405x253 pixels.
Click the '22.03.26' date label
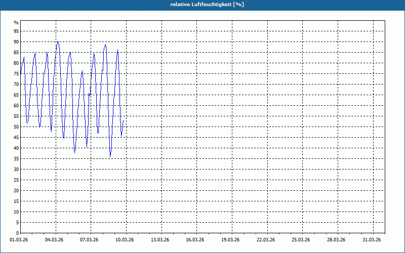pyautogui.click(x=266, y=240)
